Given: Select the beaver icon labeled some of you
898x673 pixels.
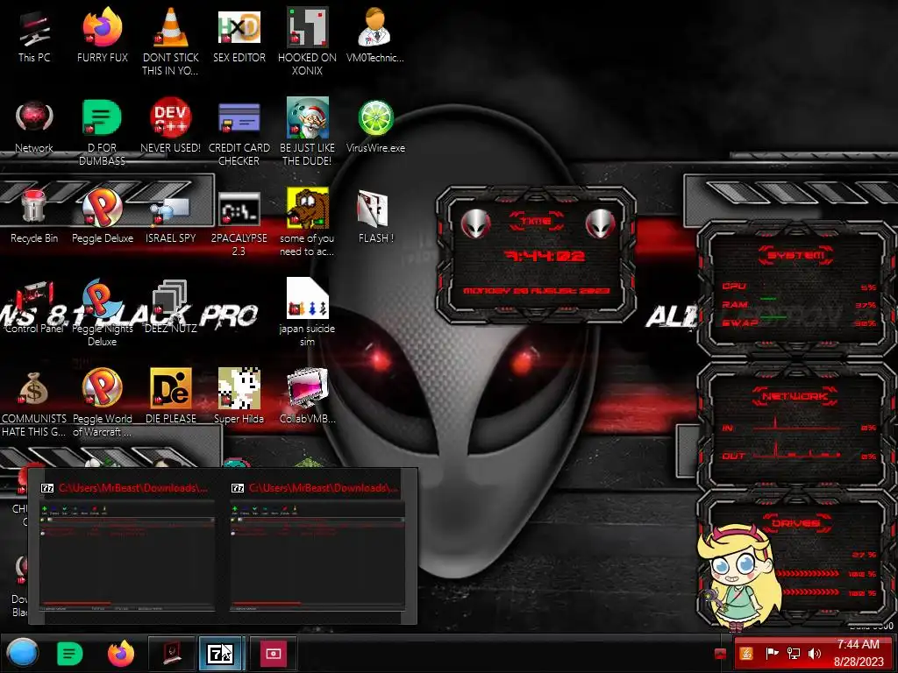Looking at the screenshot, I should click(307, 222).
